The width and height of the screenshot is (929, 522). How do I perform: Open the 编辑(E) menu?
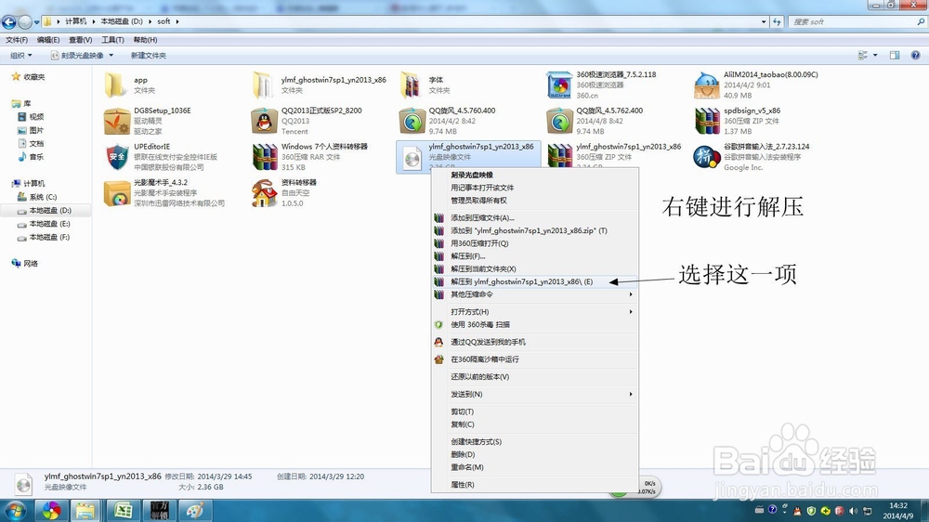click(48, 40)
